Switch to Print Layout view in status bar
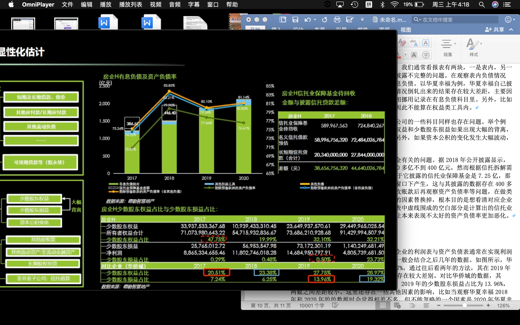Screen dimensions: 520x325 coord(383,305)
